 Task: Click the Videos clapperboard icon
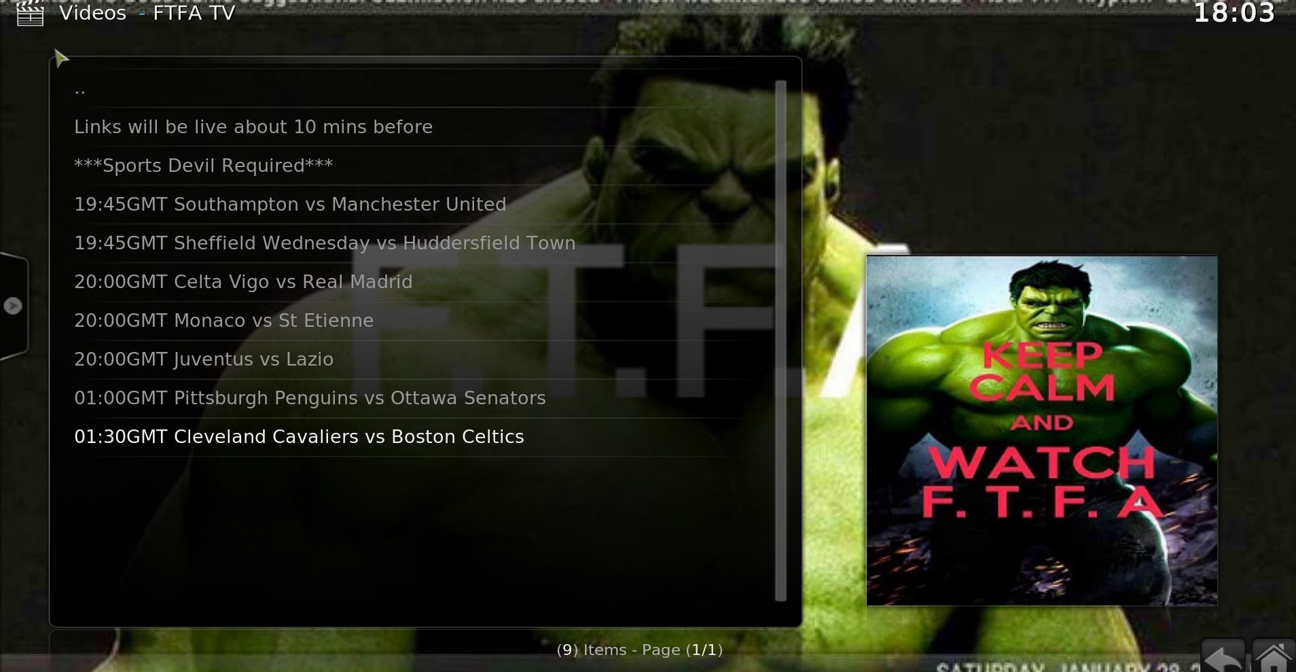pyautogui.click(x=30, y=13)
